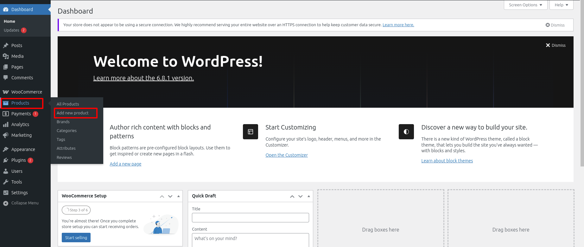Click 'Learn about block themes' link
This screenshot has height=247, width=584.
tap(447, 161)
